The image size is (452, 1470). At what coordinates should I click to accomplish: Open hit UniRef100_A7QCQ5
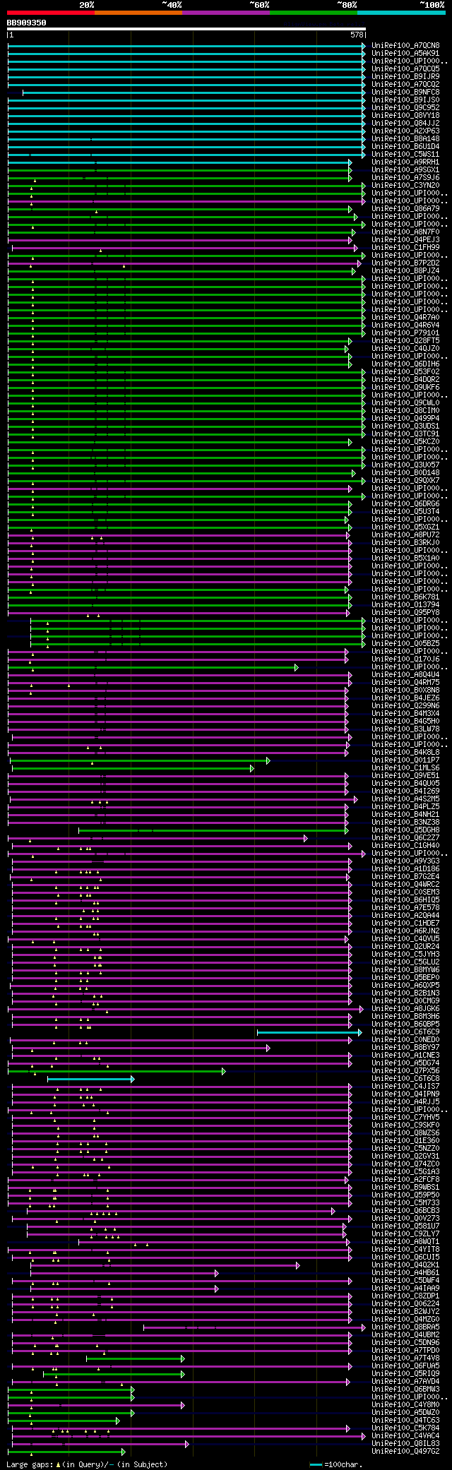click(405, 69)
